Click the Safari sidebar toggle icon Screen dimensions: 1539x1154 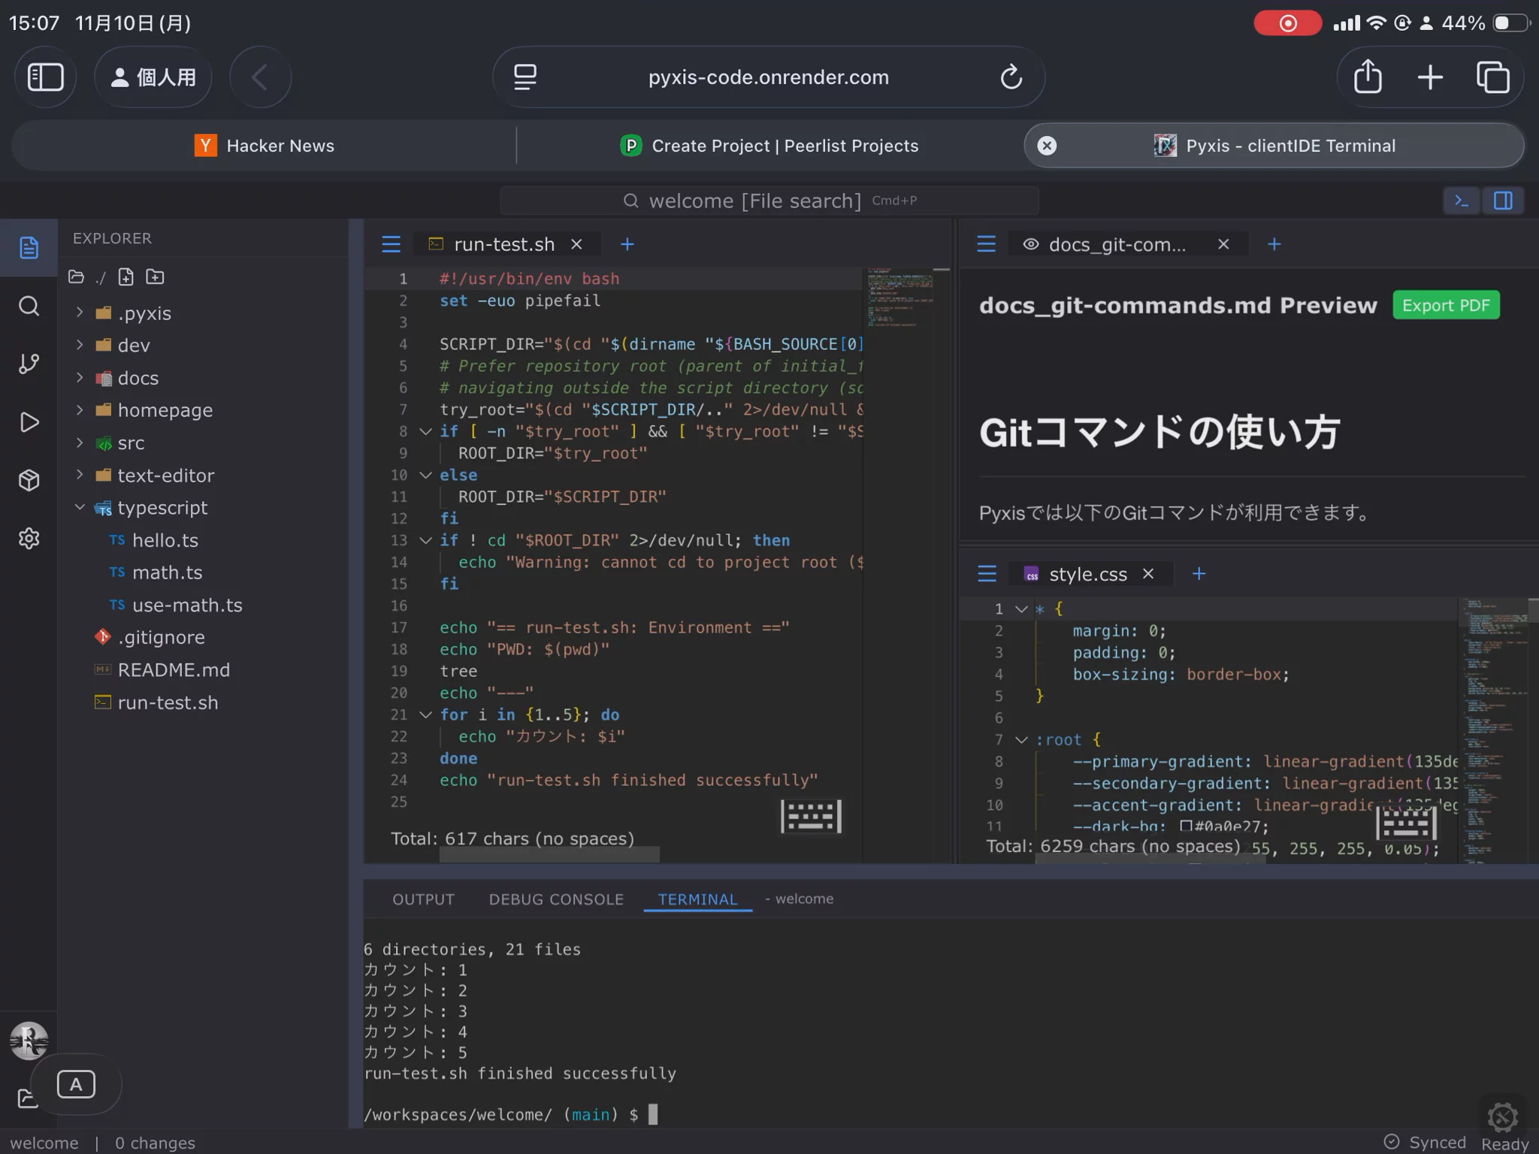[x=45, y=77]
